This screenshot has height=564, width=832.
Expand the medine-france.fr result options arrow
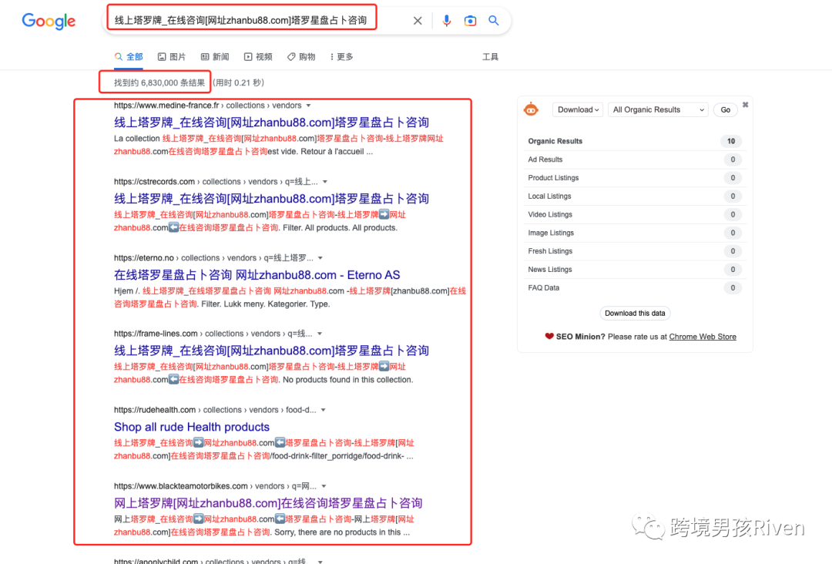[308, 106]
